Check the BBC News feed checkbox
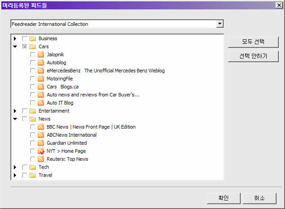 [x=33, y=127]
